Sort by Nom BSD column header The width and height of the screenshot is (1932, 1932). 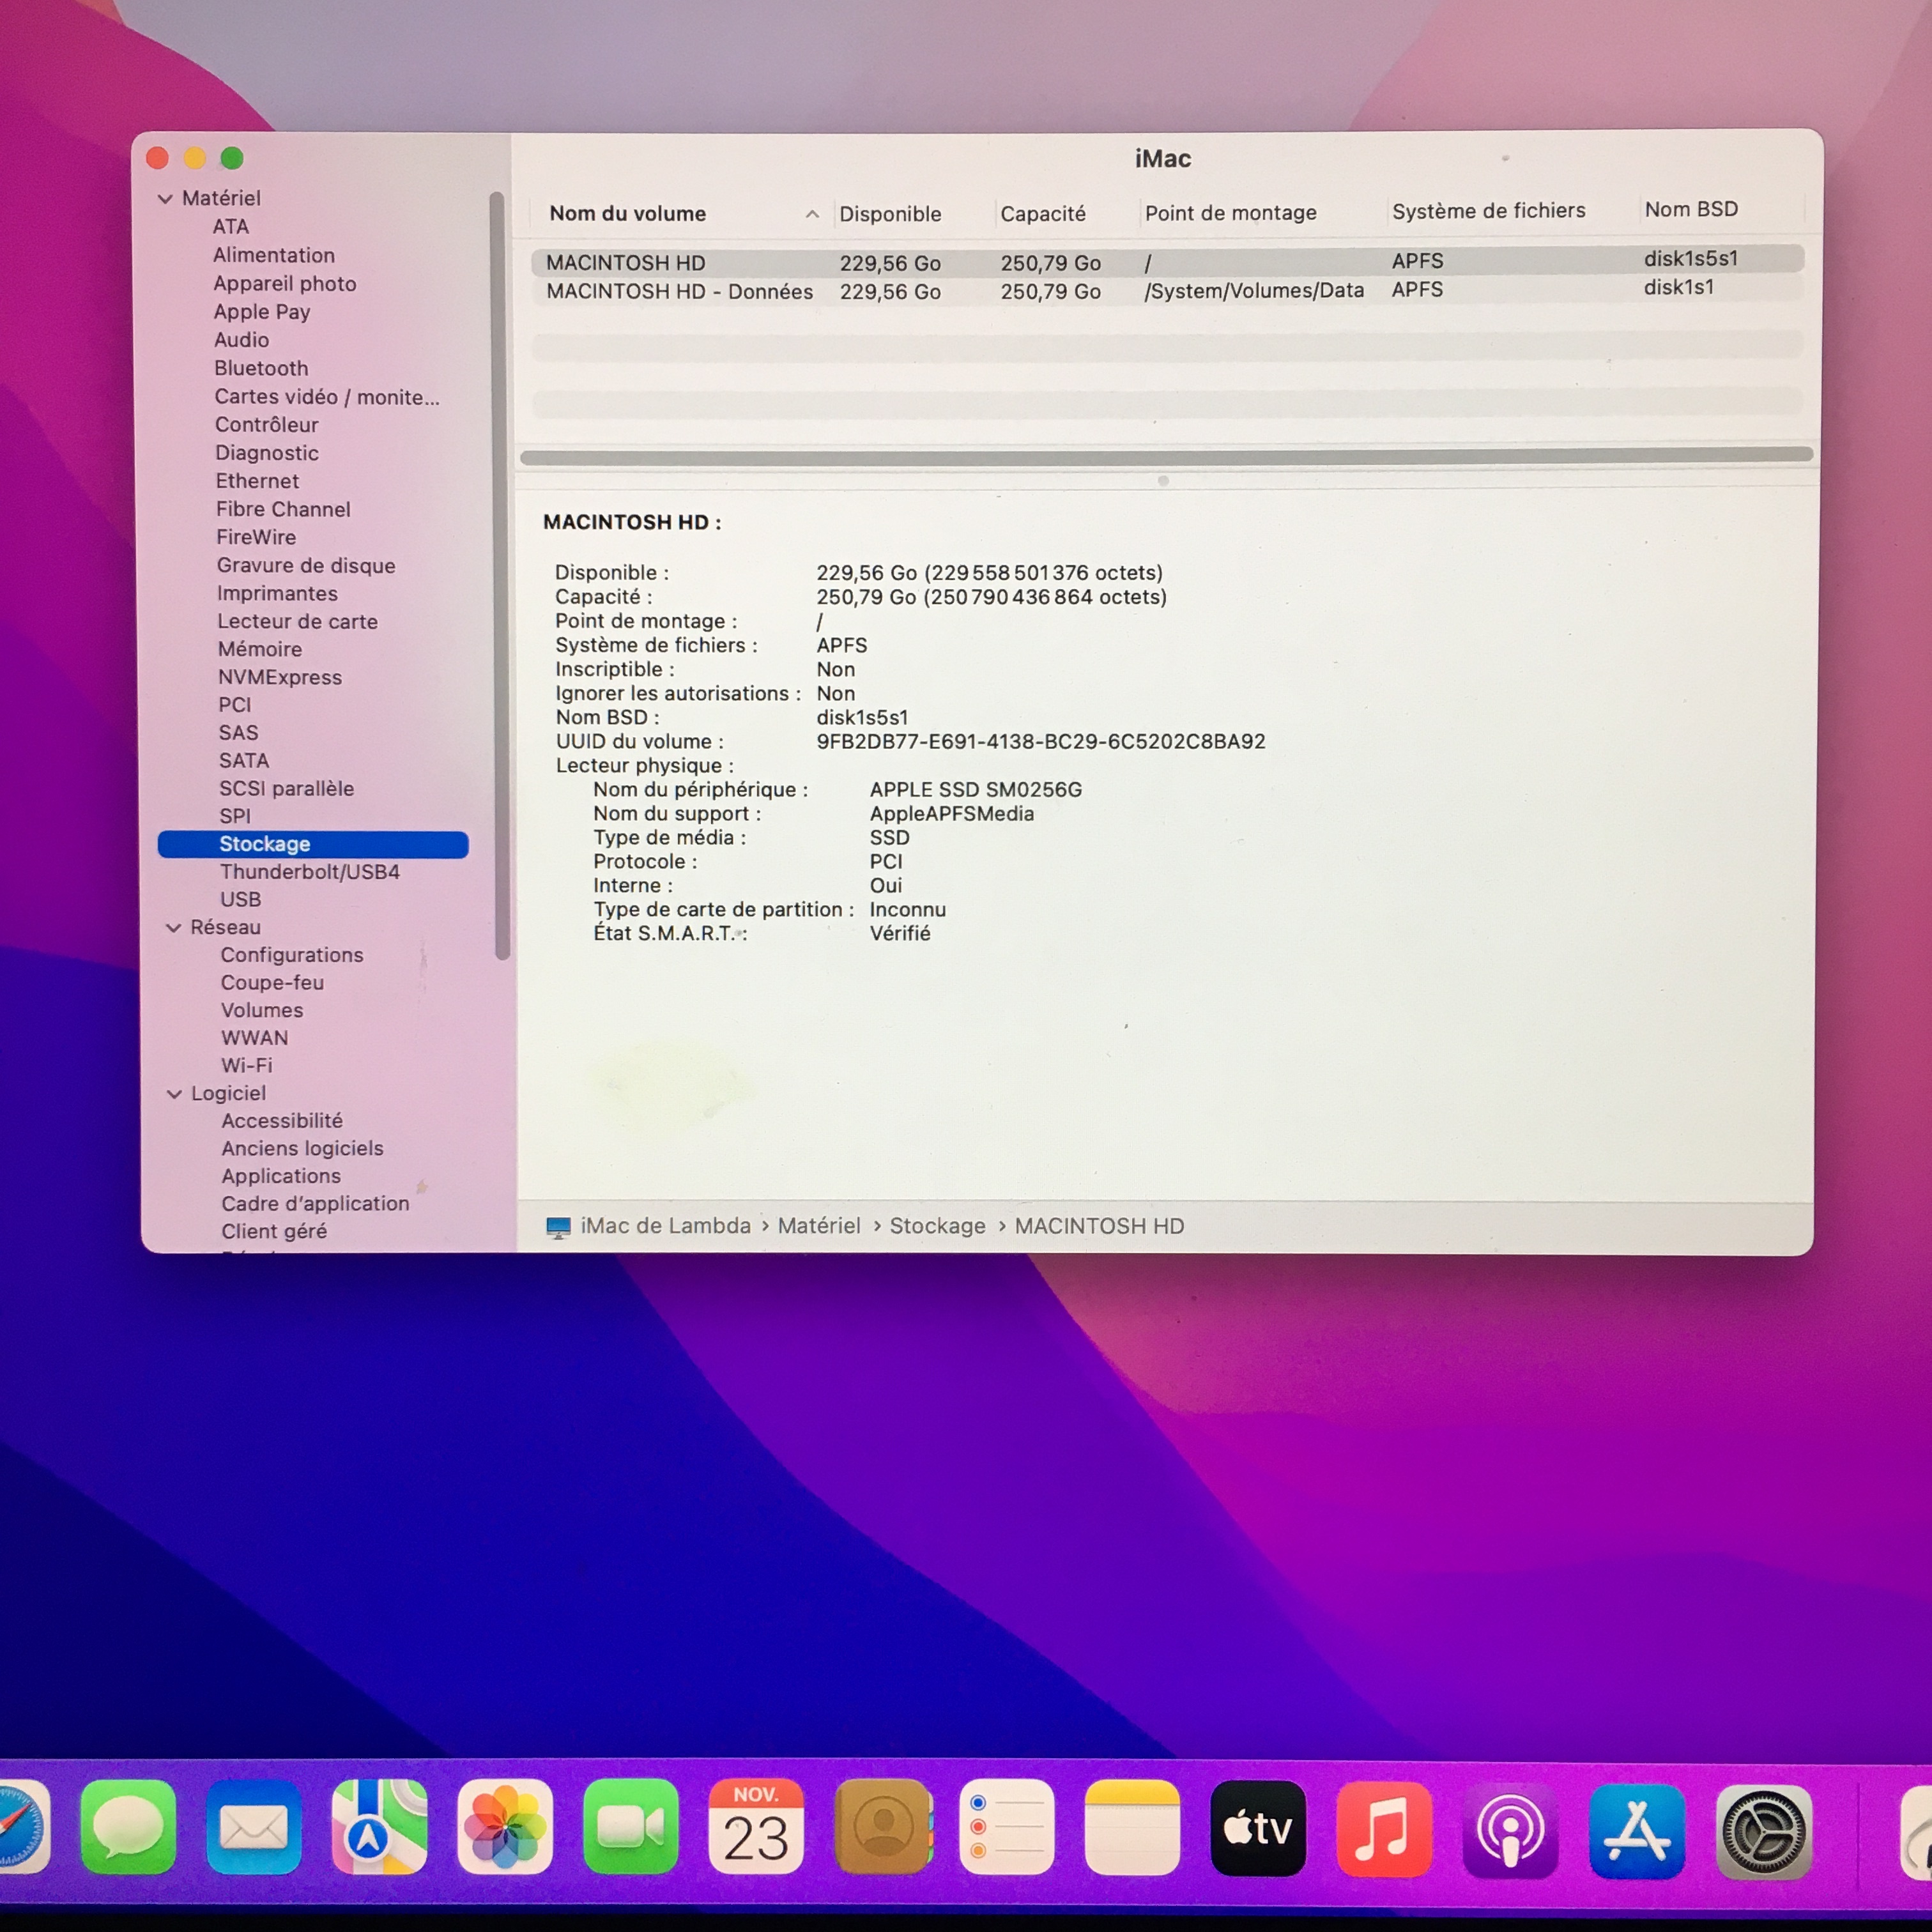(x=1691, y=209)
